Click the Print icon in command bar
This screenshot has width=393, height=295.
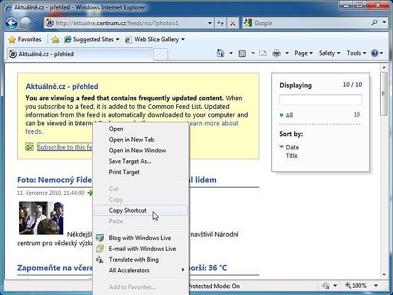pyautogui.click(x=276, y=53)
